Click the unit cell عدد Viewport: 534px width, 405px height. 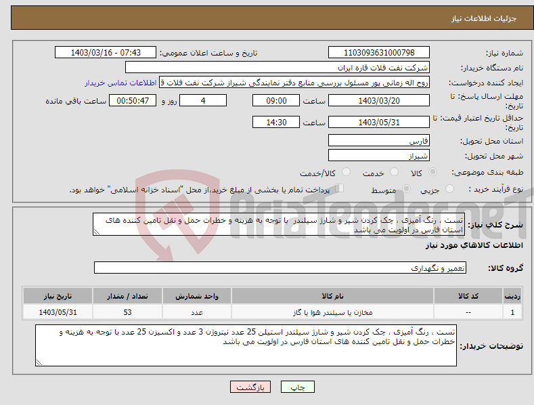(x=197, y=312)
